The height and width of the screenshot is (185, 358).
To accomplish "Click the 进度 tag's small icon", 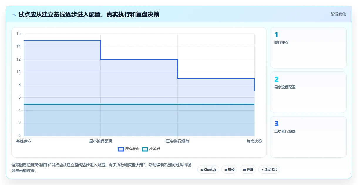I will 244,169.
